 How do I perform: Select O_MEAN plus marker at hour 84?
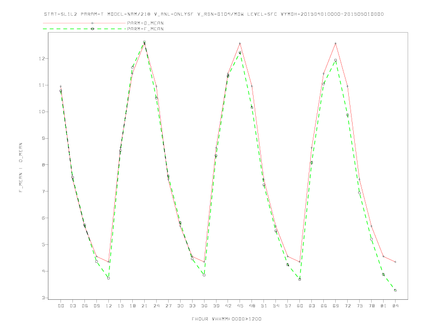coord(395,262)
